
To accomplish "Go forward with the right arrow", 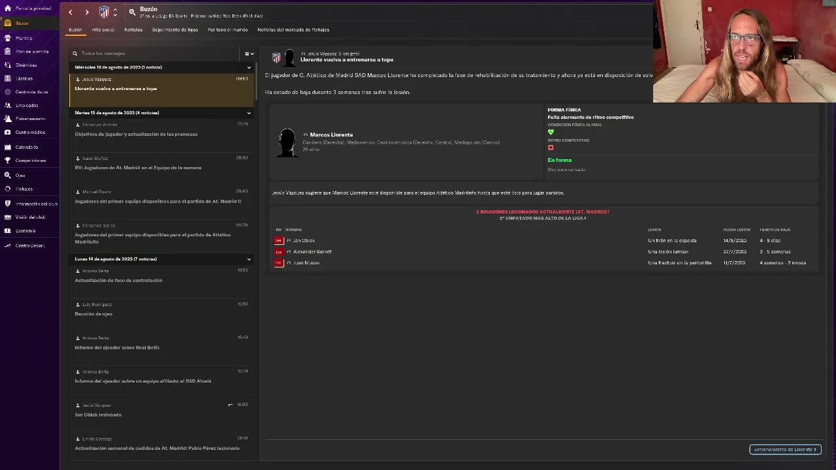I will [87, 12].
